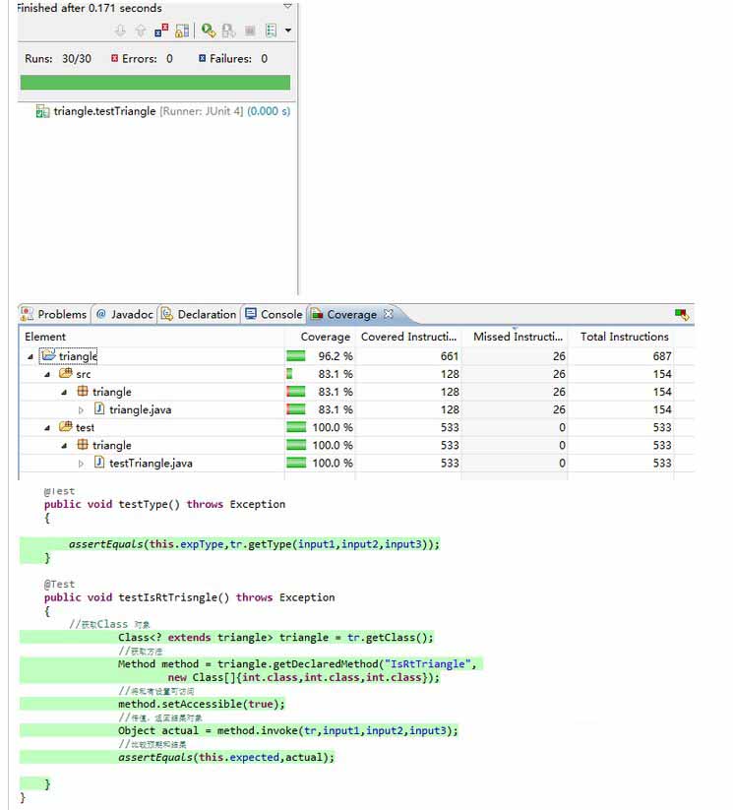This screenshot has width=733, height=810.
Task: Toggle show failures only filter icon
Action: click(x=162, y=31)
